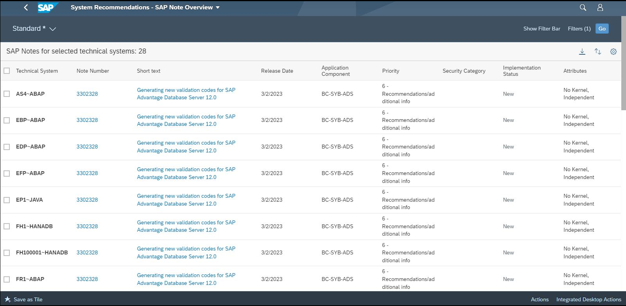This screenshot has height=306, width=626.
Task: Select the EP1~JAVA row checkbox
Action: coord(7,200)
